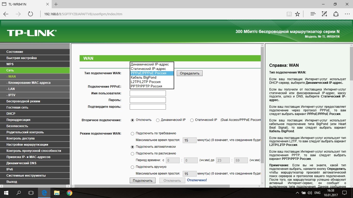The height and width of the screenshot is (198, 353).
Task: Go back using browser back arrow
Action: pos(6,14)
